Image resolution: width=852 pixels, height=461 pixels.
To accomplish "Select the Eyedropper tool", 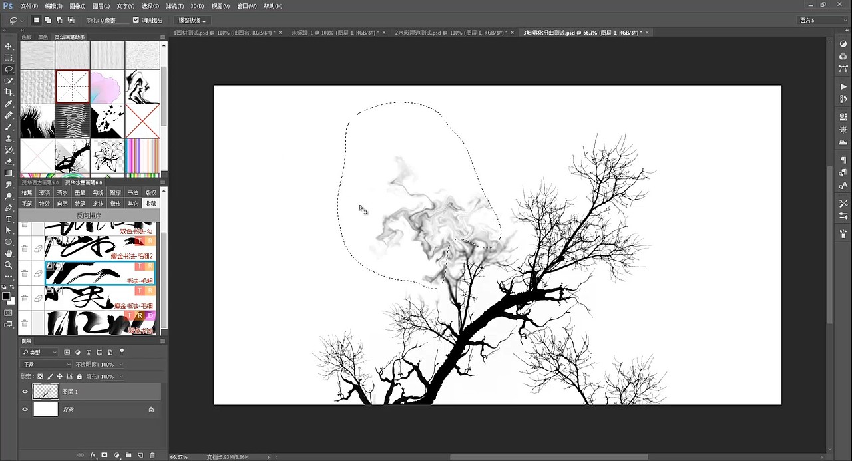I will pyautogui.click(x=9, y=104).
